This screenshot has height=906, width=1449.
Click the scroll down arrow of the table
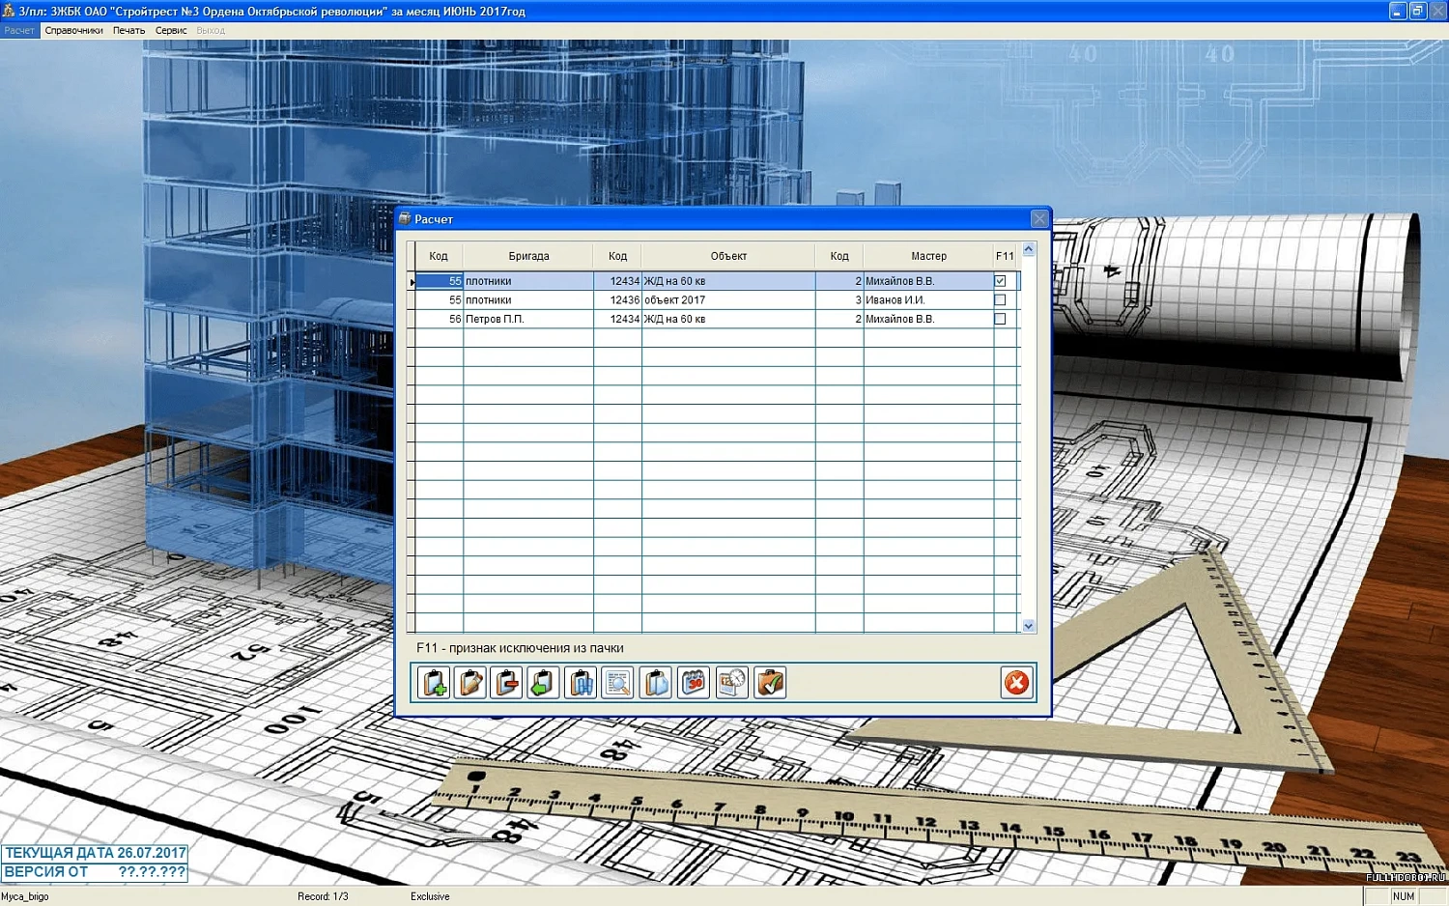coord(1029,626)
